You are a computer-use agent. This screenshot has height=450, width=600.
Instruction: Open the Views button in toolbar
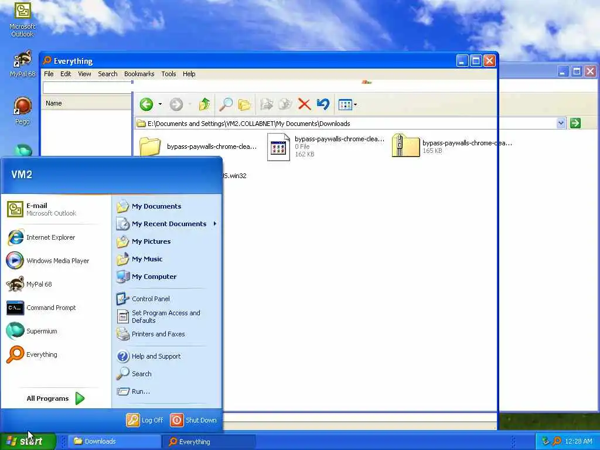(x=345, y=104)
